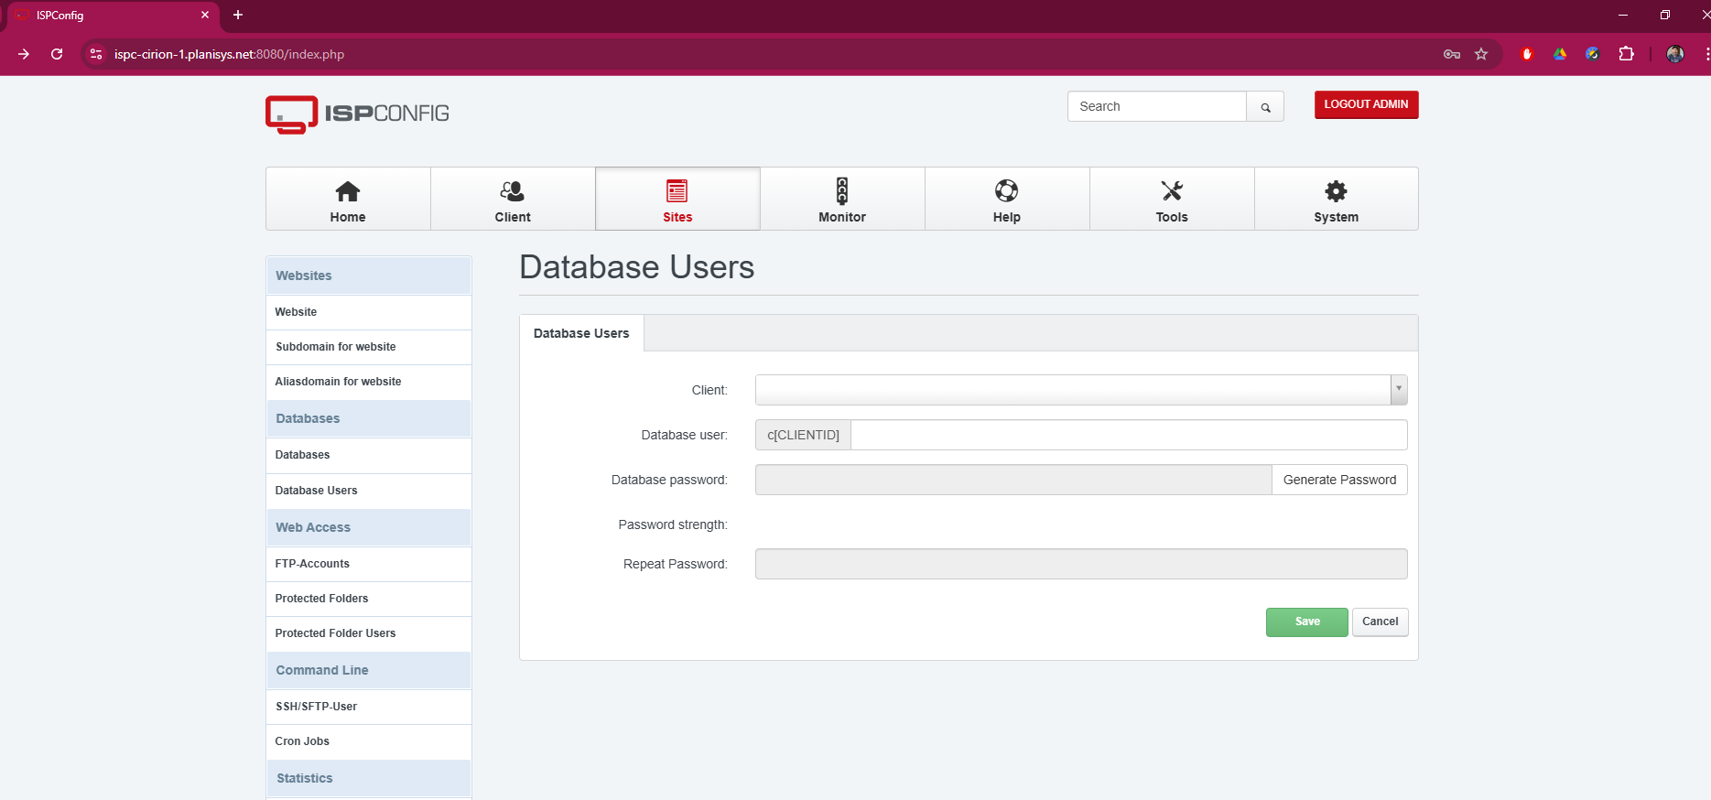Viewport: 1711px width, 800px height.
Task: Open a new browser tab
Action: coord(238,15)
